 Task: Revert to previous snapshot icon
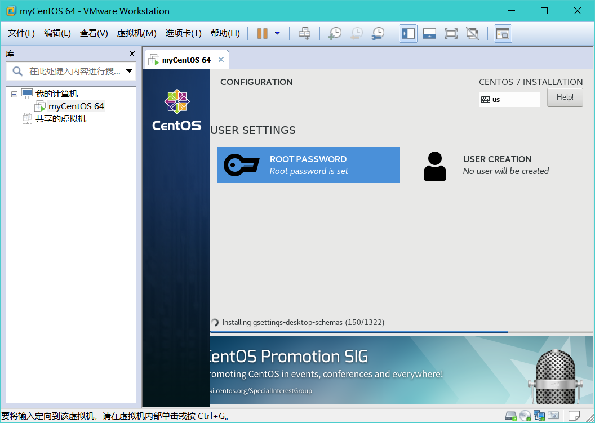[x=356, y=33]
